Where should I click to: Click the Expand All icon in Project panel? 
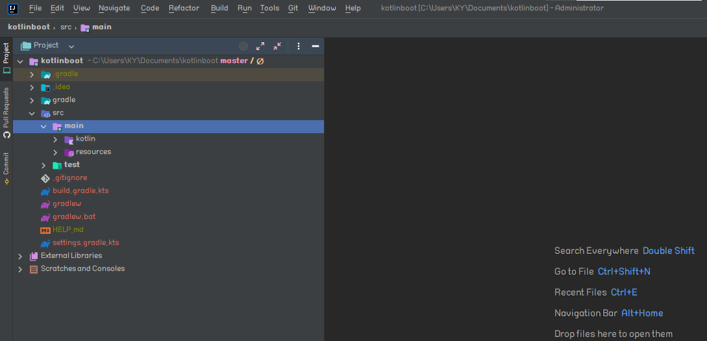(x=260, y=46)
